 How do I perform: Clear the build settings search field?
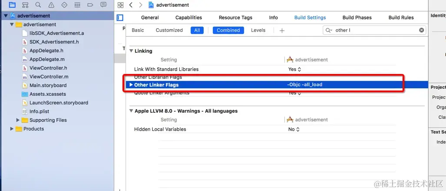pyautogui.click(x=422, y=30)
